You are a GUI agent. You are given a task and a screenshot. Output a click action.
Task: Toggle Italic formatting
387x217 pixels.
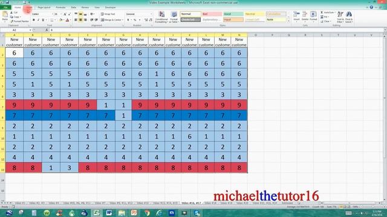click(x=38, y=20)
